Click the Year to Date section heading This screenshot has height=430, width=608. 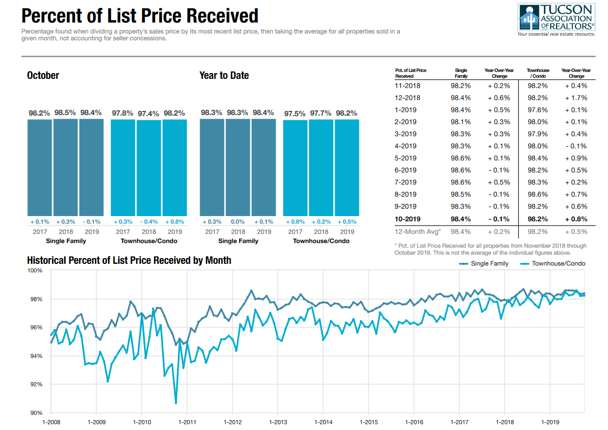[224, 75]
